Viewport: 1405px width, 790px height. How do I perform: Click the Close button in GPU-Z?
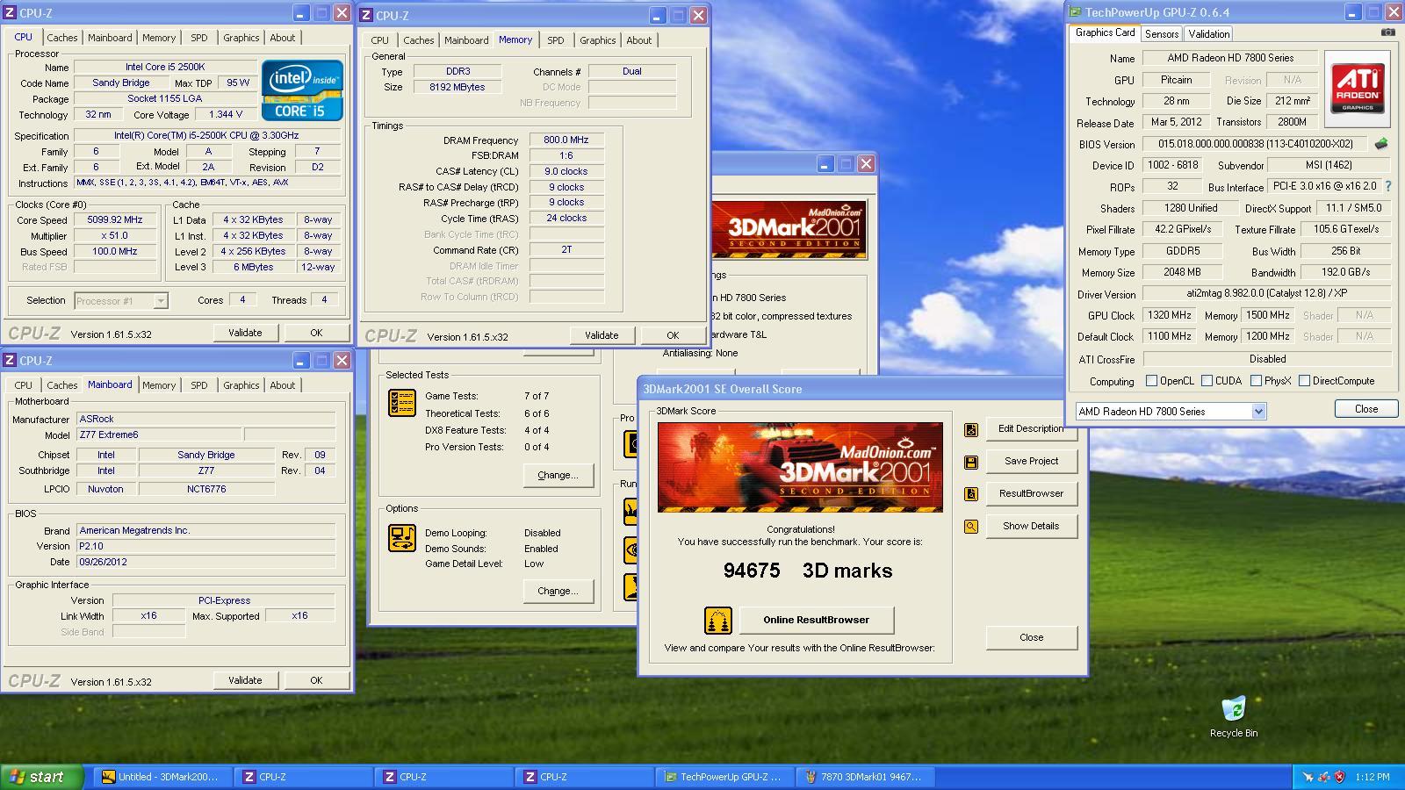point(1366,409)
